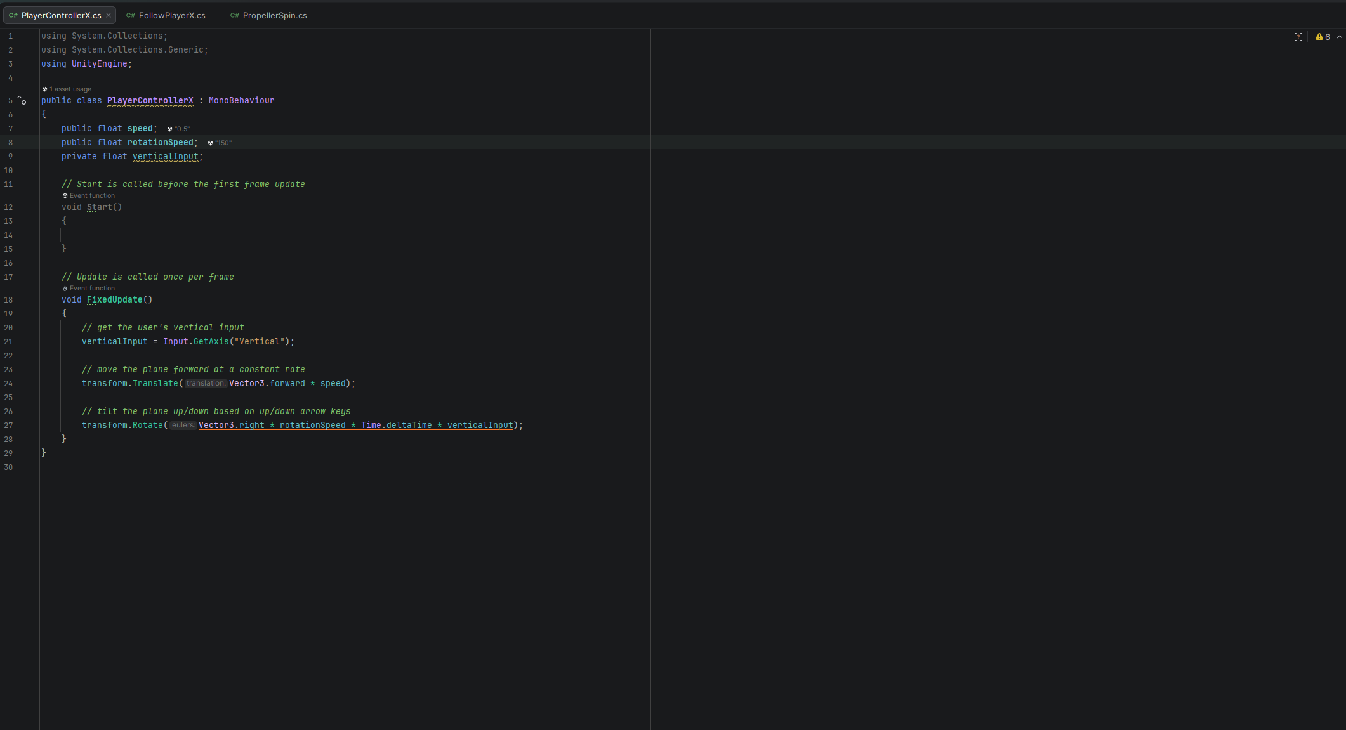Click the Unity icon beside the "150" rotationSpeed value

[x=210, y=143]
